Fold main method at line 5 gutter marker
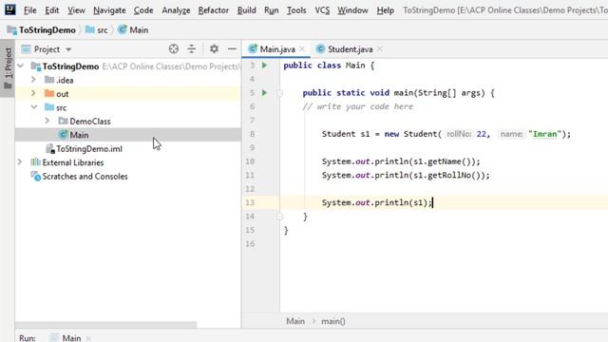 [x=279, y=93]
